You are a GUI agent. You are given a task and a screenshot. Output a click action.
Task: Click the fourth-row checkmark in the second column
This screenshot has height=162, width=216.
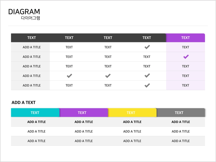click(69, 76)
